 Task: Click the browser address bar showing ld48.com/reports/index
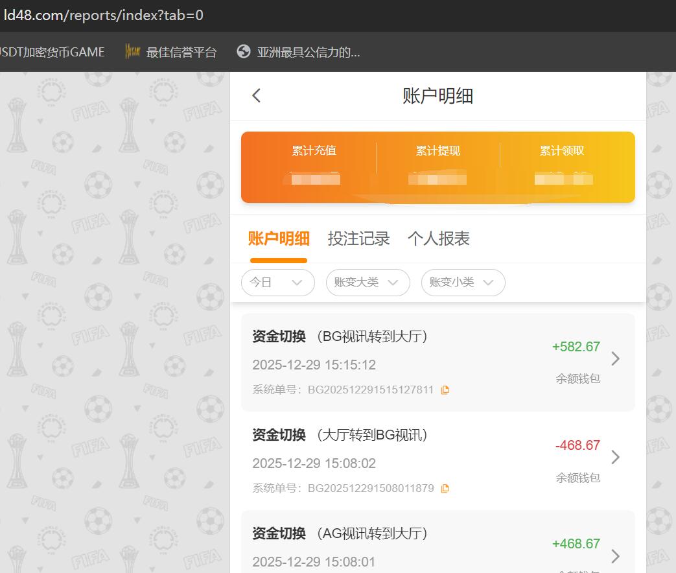[x=104, y=16]
